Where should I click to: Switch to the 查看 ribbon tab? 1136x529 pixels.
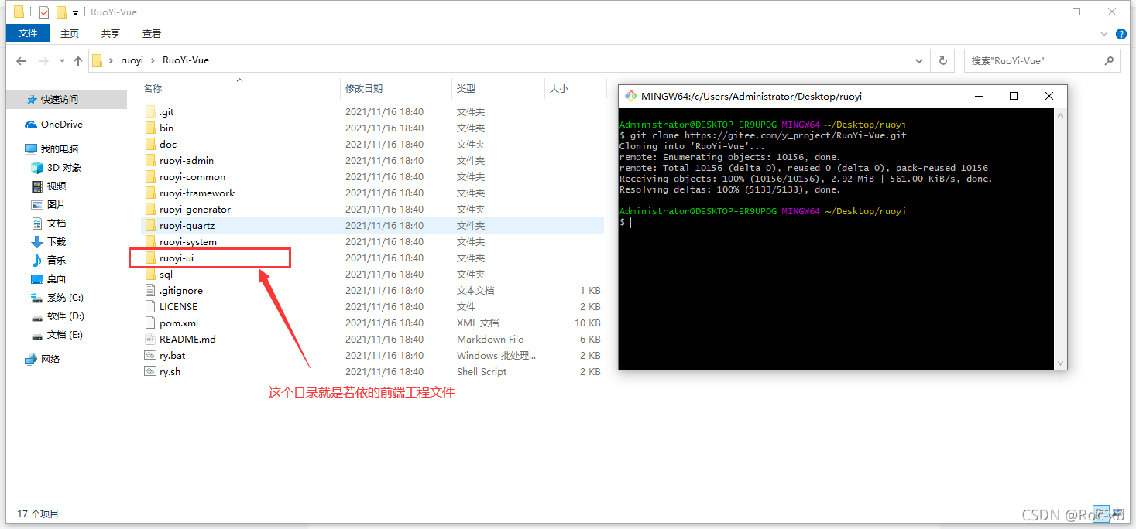click(x=152, y=33)
